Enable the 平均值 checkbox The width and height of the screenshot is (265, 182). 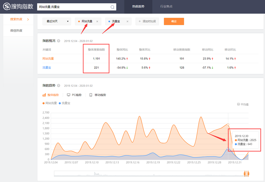pos(238,104)
